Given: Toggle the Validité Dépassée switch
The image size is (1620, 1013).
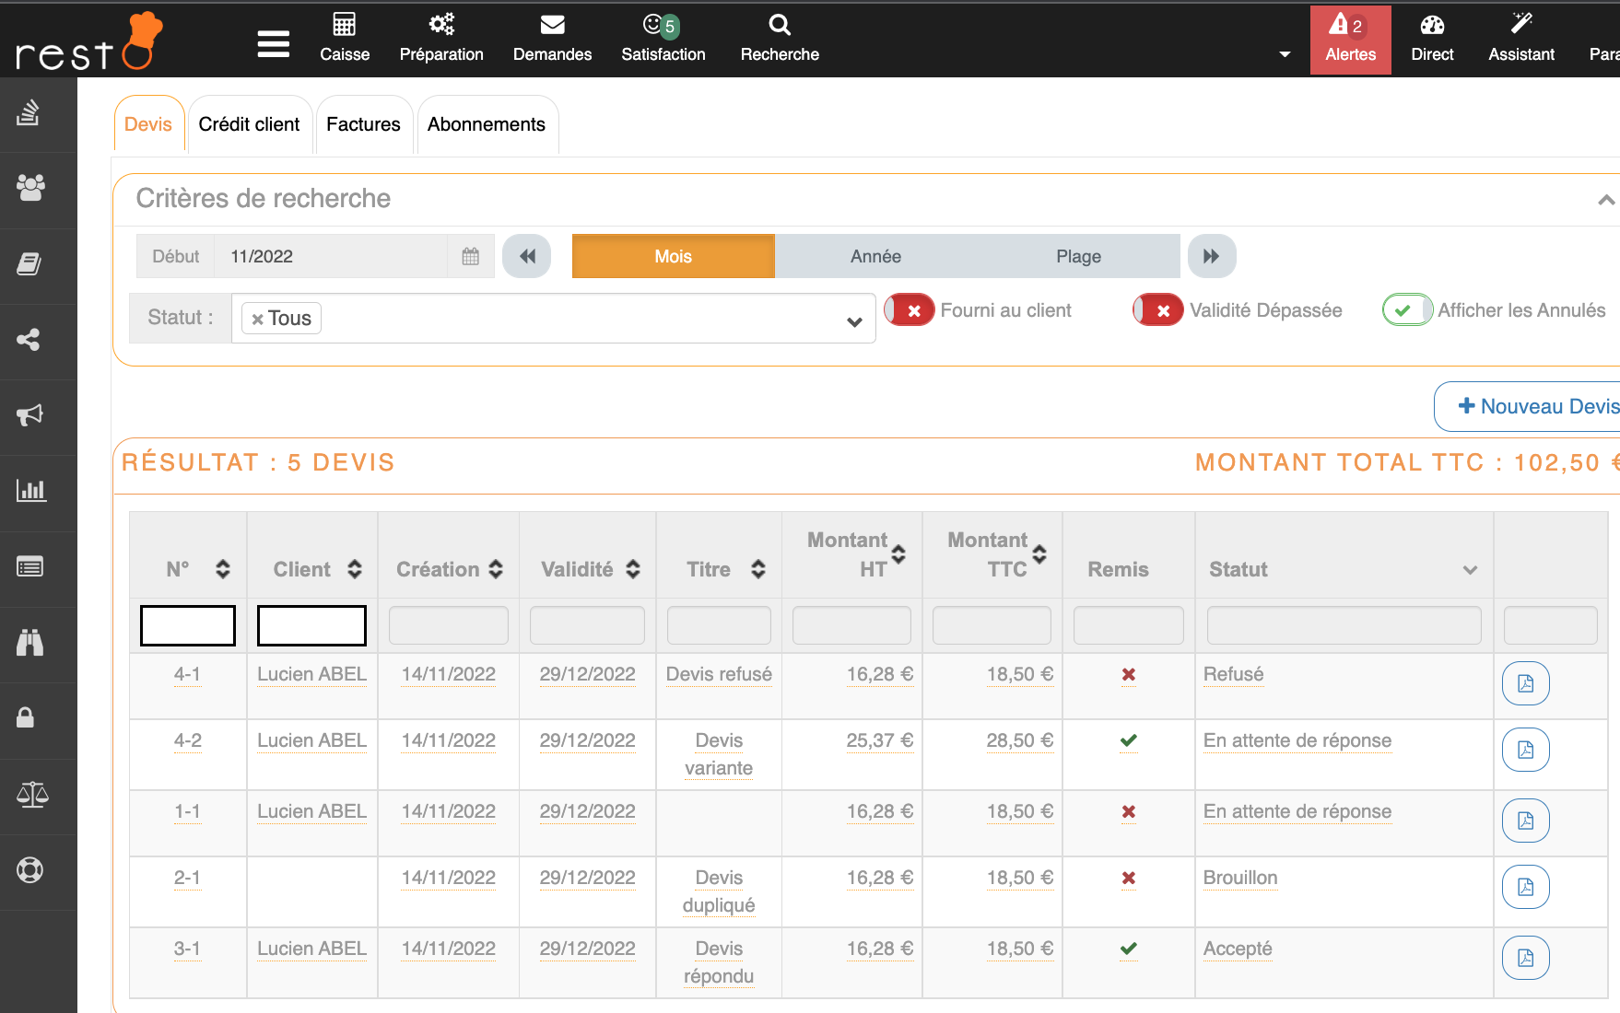Looking at the screenshot, I should (1158, 310).
